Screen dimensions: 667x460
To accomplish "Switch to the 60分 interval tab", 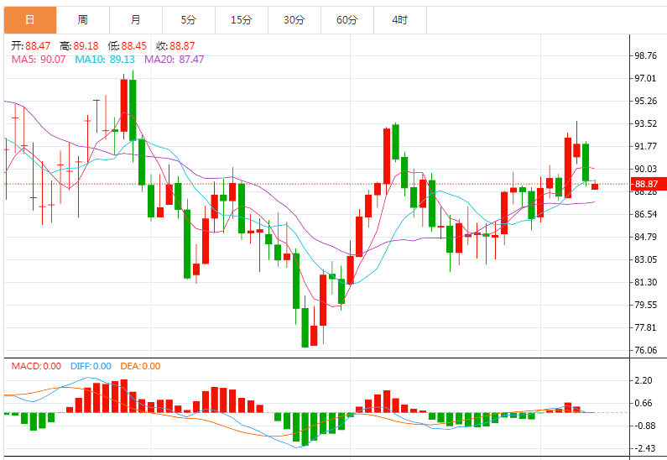I will (x=347, y=20).
